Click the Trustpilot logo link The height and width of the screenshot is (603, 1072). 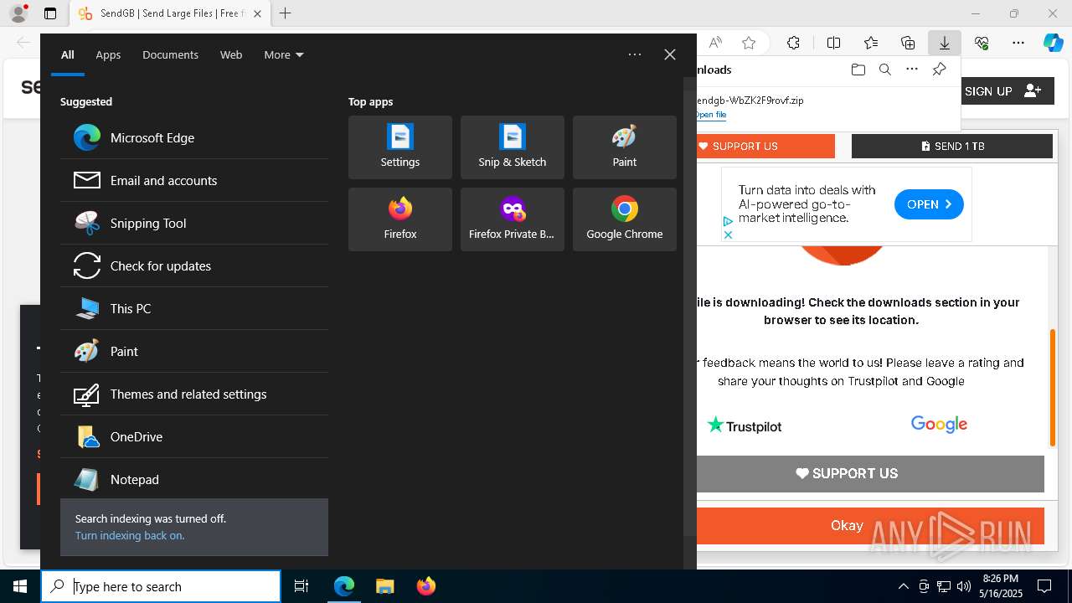(745, 425)
